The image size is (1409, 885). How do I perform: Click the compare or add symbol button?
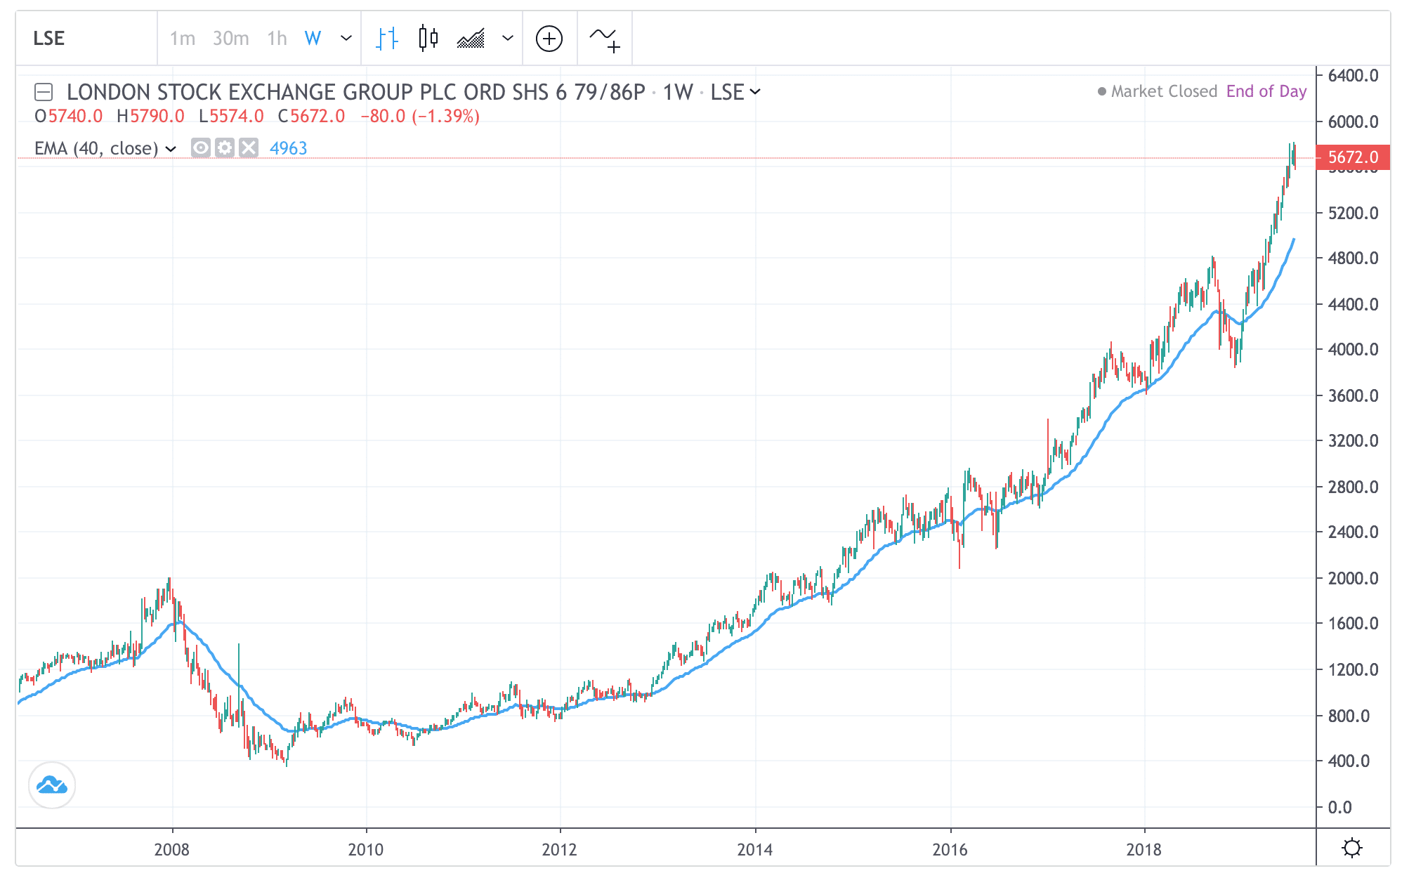[549, 38]
